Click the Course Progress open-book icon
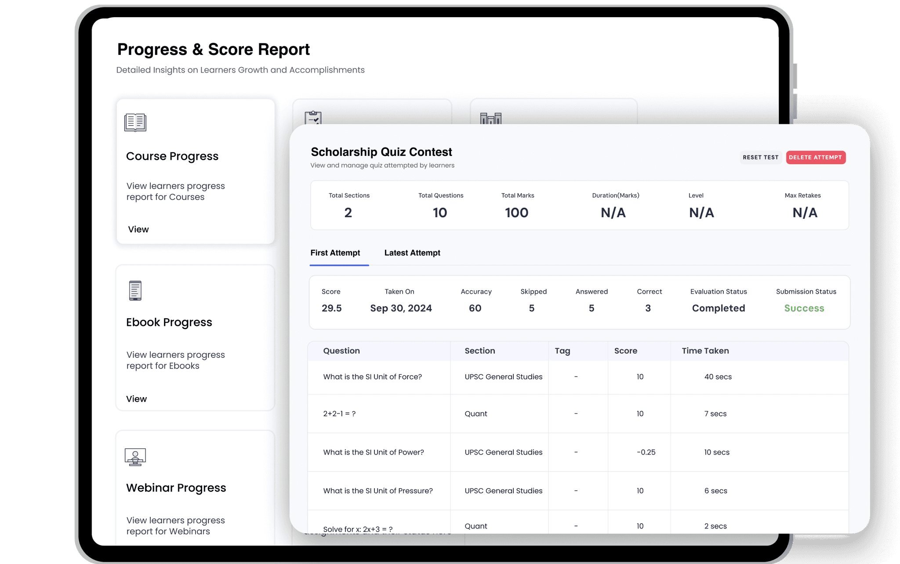 pos(135,122)
